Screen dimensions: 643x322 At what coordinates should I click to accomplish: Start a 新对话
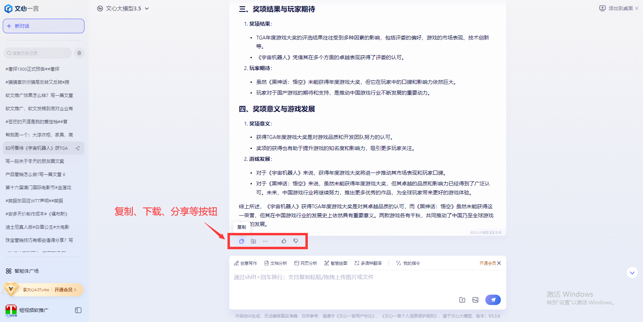44,26
